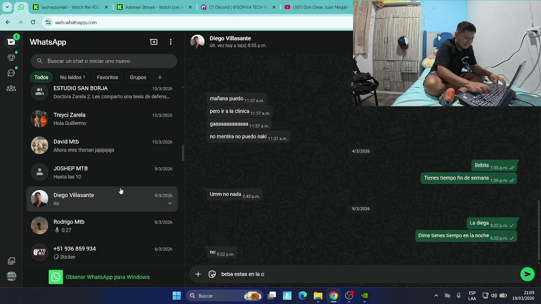Click Diego Villasante avatar in chat list

pyautogui.click(x=40, y=199)
